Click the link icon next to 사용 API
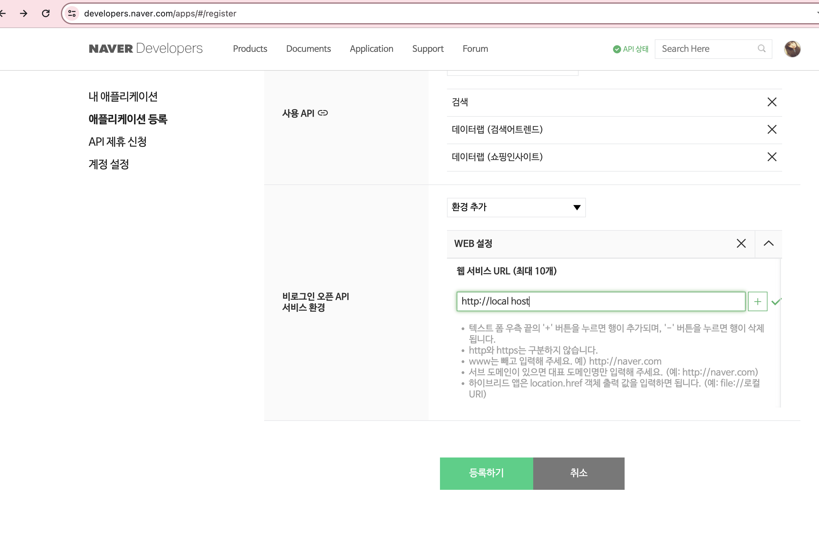 click(323, 113)
